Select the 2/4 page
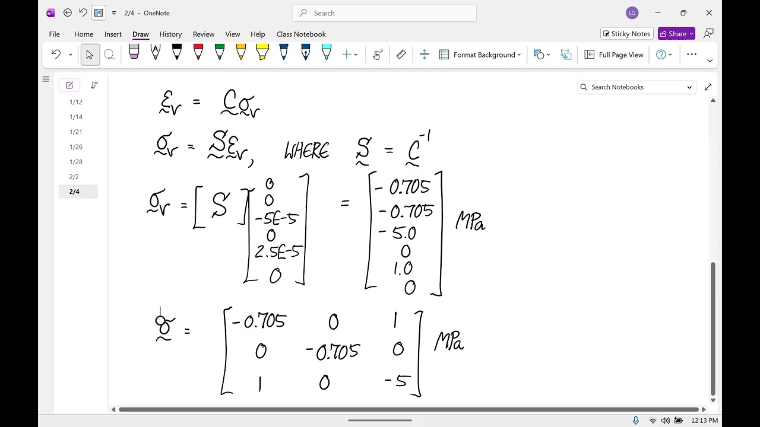The image size is (760, 427). 78,192
